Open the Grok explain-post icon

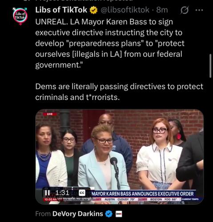point(185,10)
